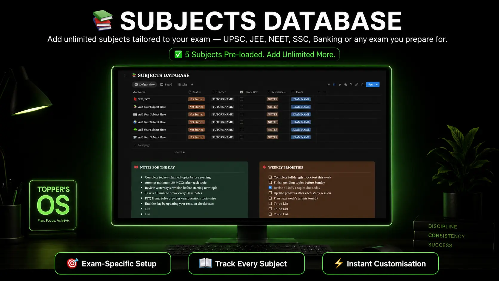Open the lightning bolt automations icon

[340, 85]
